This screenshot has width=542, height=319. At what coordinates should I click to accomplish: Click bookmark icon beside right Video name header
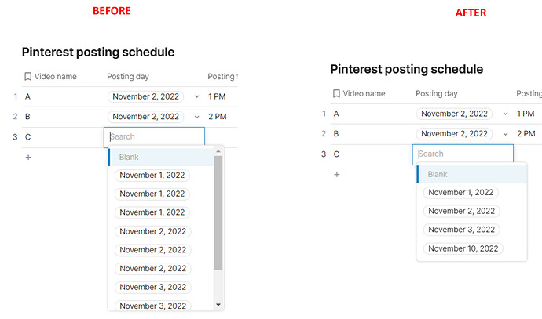336,93
